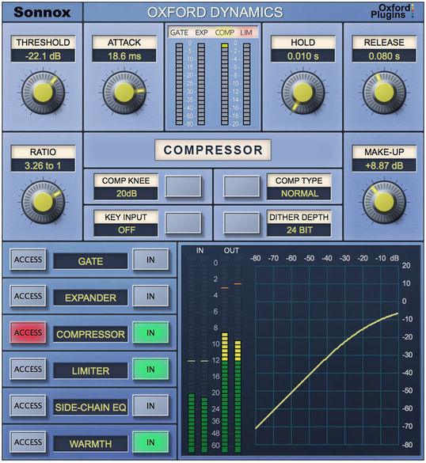
Task: Click the LIMITER section name label
Action: point(90,371)
